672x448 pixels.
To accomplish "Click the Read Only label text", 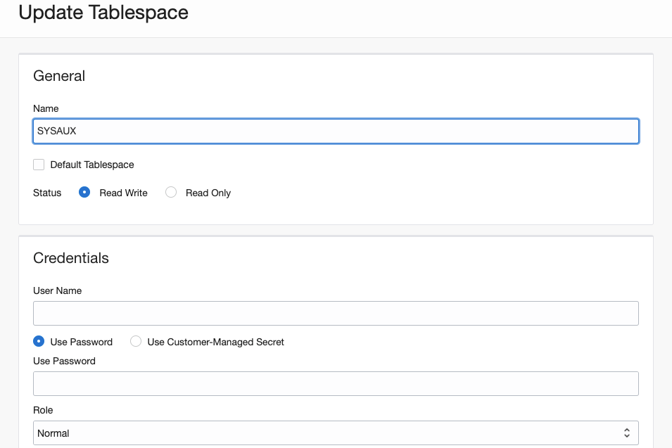I will (x=208, y=193).
